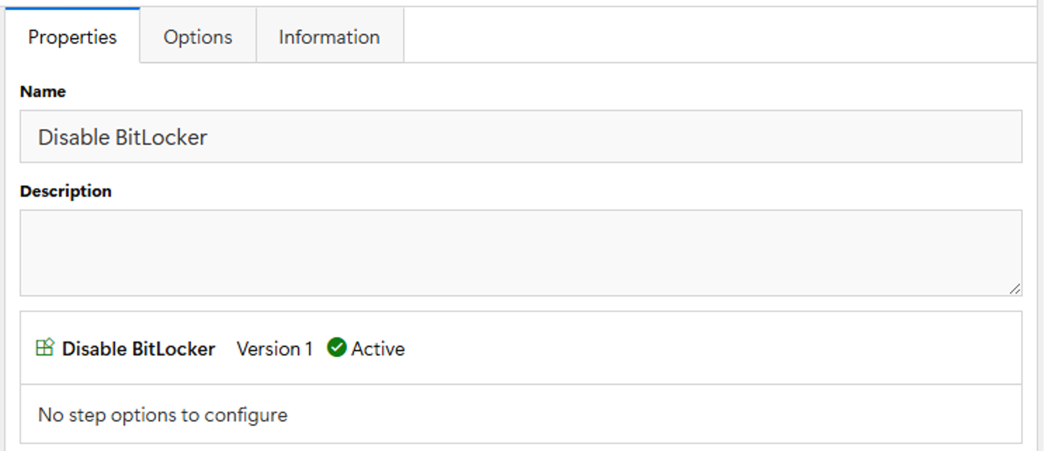Click the green Active checkmark icon
This screenshot has width=1044, height=451.
tap(337, 347)
